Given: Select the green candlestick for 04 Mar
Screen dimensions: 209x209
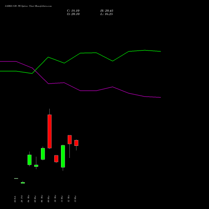Looking at the screenshot, I should pos(30,160).
